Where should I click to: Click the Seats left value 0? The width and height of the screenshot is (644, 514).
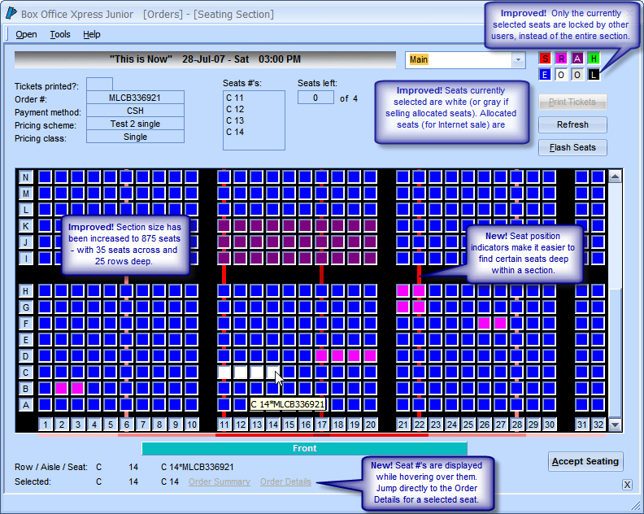(315, 98)
